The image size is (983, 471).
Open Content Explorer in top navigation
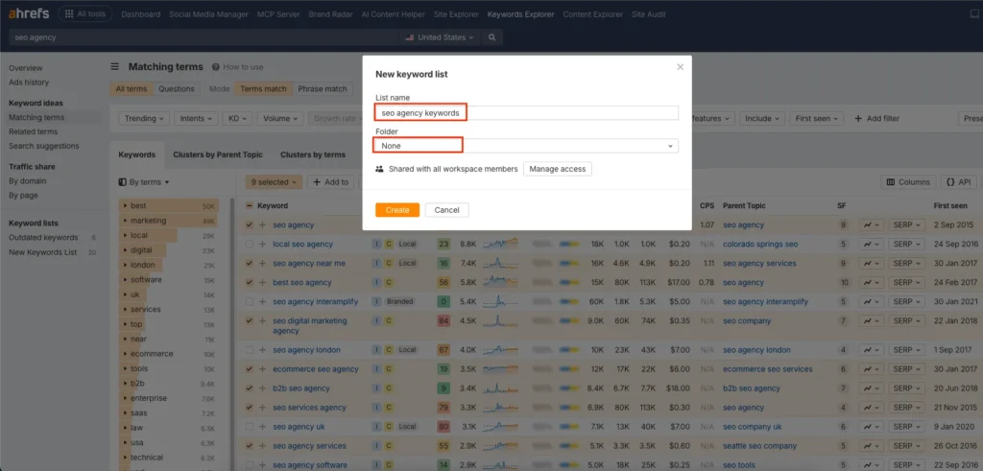click(x=593, y=13)
